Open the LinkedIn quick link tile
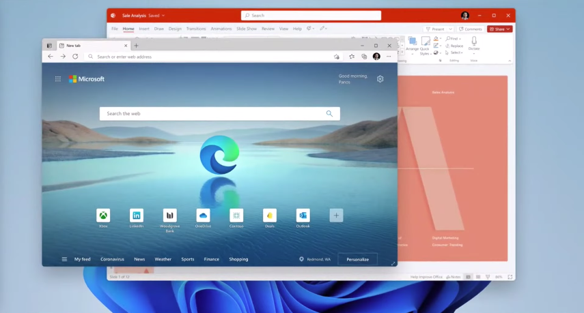 pos(137,215)
